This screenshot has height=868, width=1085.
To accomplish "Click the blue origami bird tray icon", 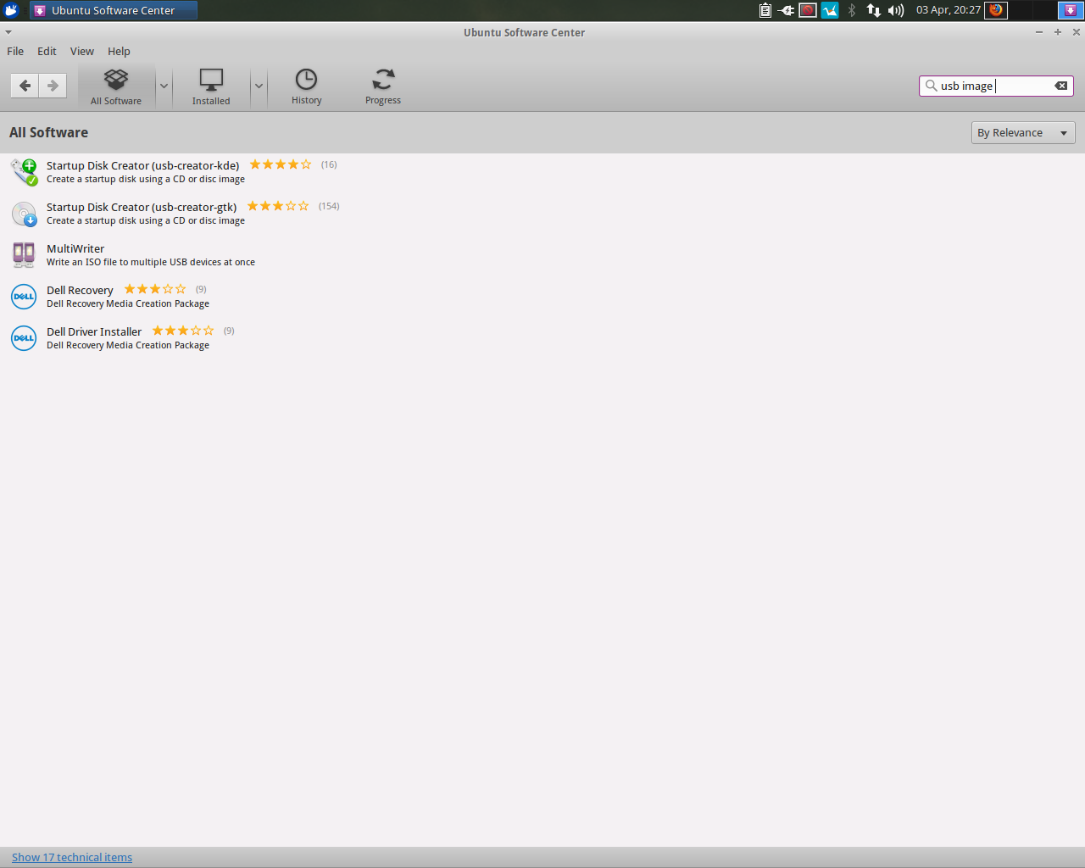I will tap(830, 10).
